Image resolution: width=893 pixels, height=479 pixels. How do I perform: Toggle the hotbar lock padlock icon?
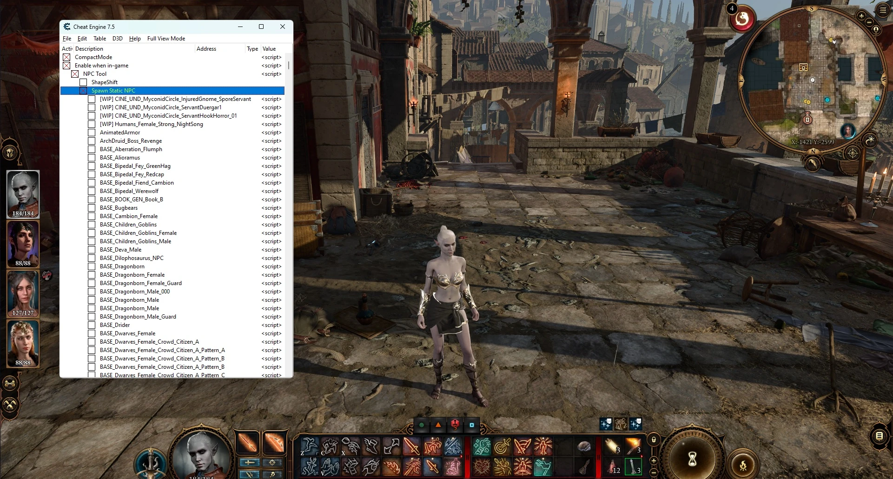pyautogui.click(x=654, y=439)
